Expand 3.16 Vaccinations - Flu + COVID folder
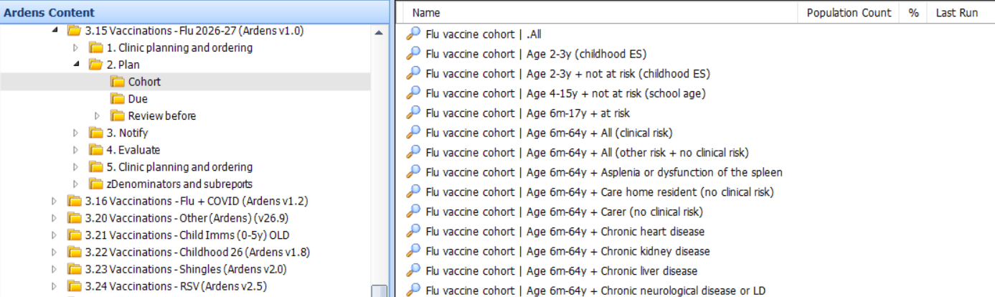Image resolution: width=995 pixels, height=297 pixels. [55, 201]
